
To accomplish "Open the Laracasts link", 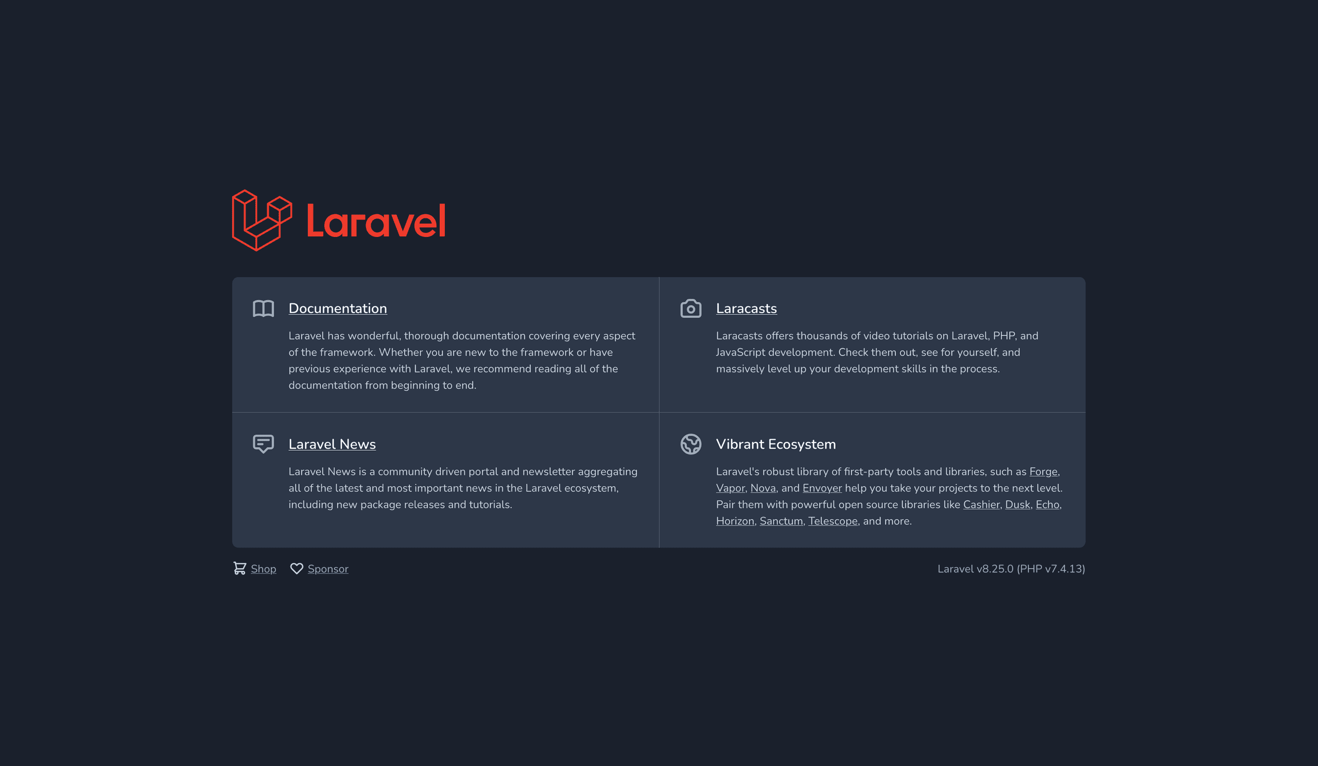I will pyautogui.click(x=745, y=308).
